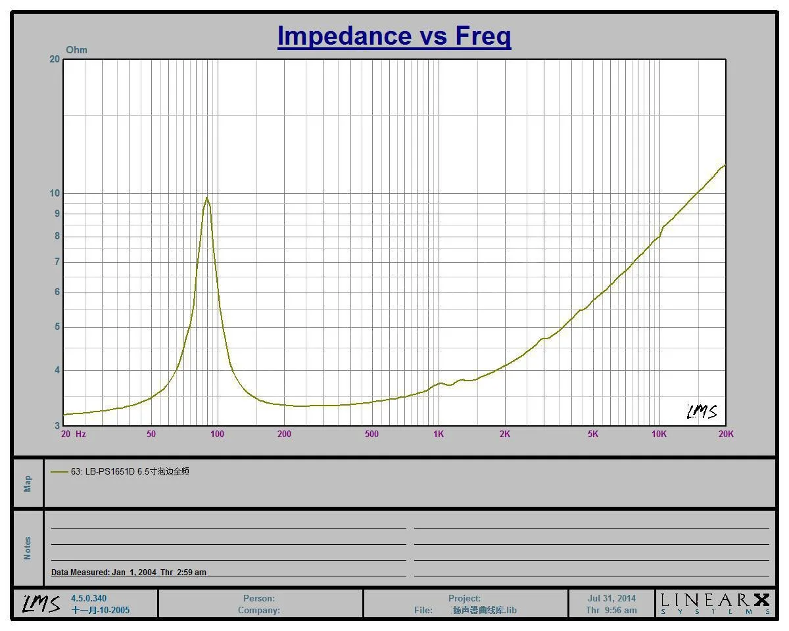Screen dimensions: 789x631
Task: Click the "File:" field label
Action: pyautogui.click(x=423, y=610)
